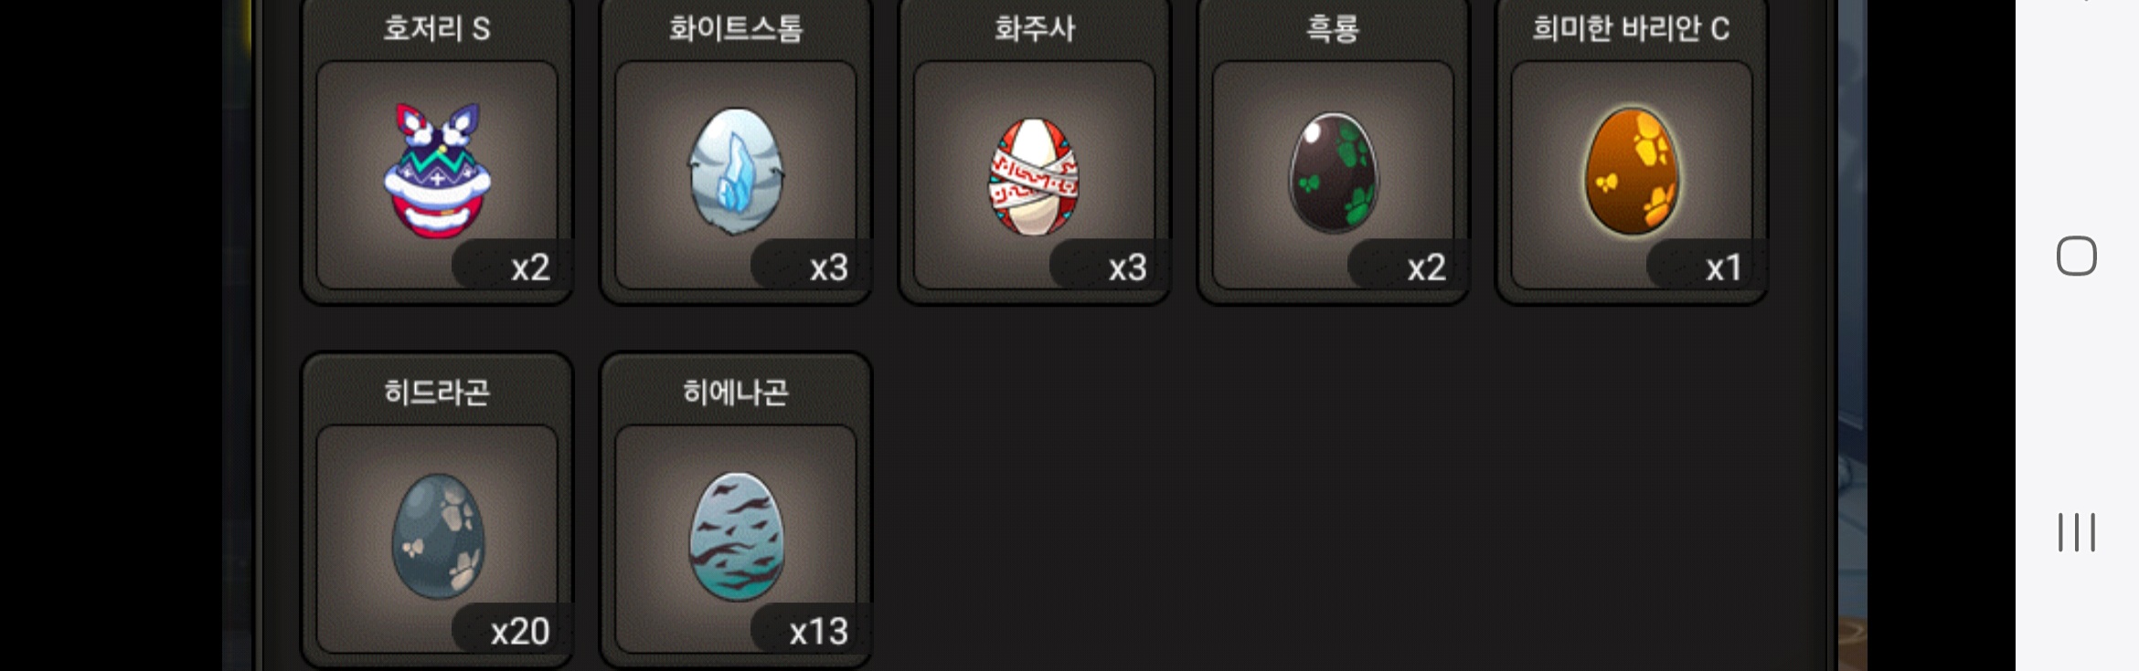Image resolution: width=2139 pixels, height=671 pixels.
Task: Click the 호저리 S title label
Action: pyautogui.click(x=437, y=28)
